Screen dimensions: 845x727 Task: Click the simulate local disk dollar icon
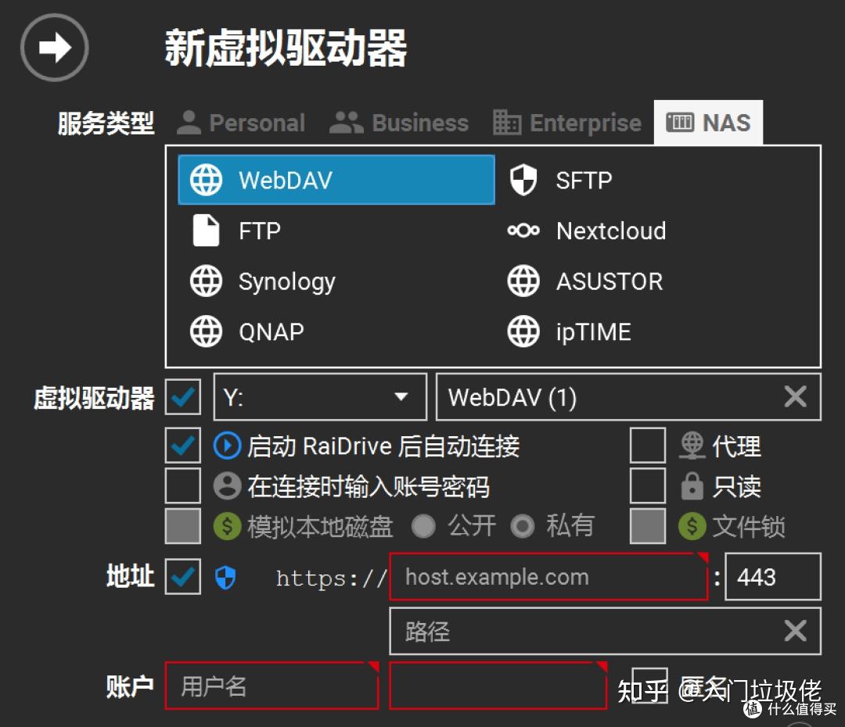click(228, 526)
